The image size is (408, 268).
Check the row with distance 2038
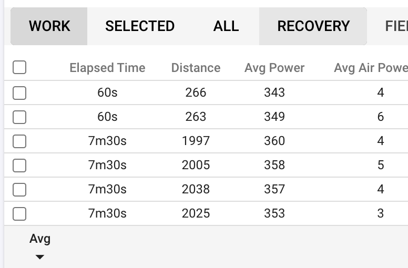click(x=19, y=189)
